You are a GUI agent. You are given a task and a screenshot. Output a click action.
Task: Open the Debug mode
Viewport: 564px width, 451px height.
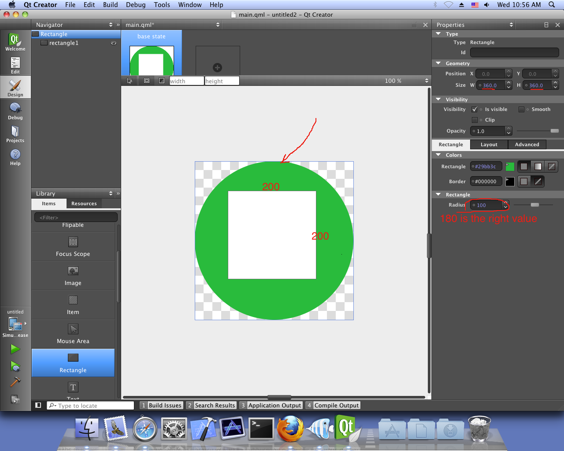click(15, 111)
